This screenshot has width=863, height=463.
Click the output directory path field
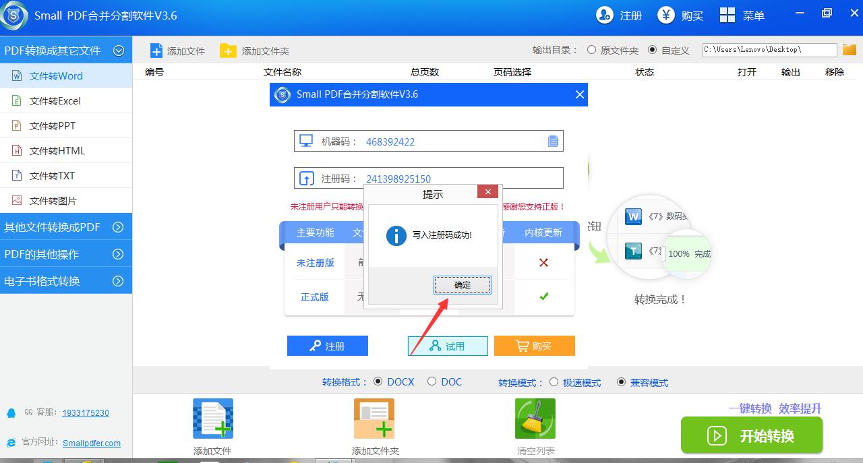pyautogui.click(x=769, y=50)
